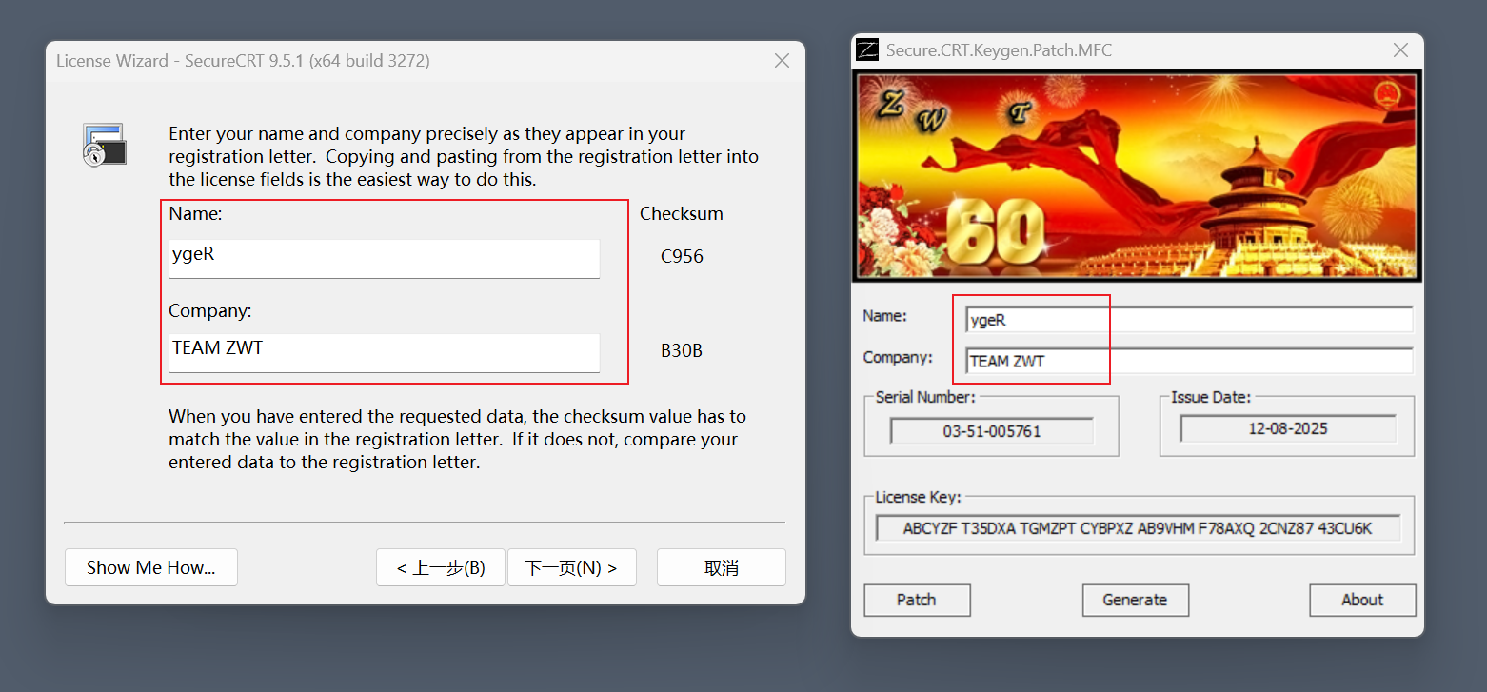Click the Issue Date field in keygen
Image resolution: width=1487 pixels, height=692 pixels.
pyautogui.click(x=1288, y=428)
